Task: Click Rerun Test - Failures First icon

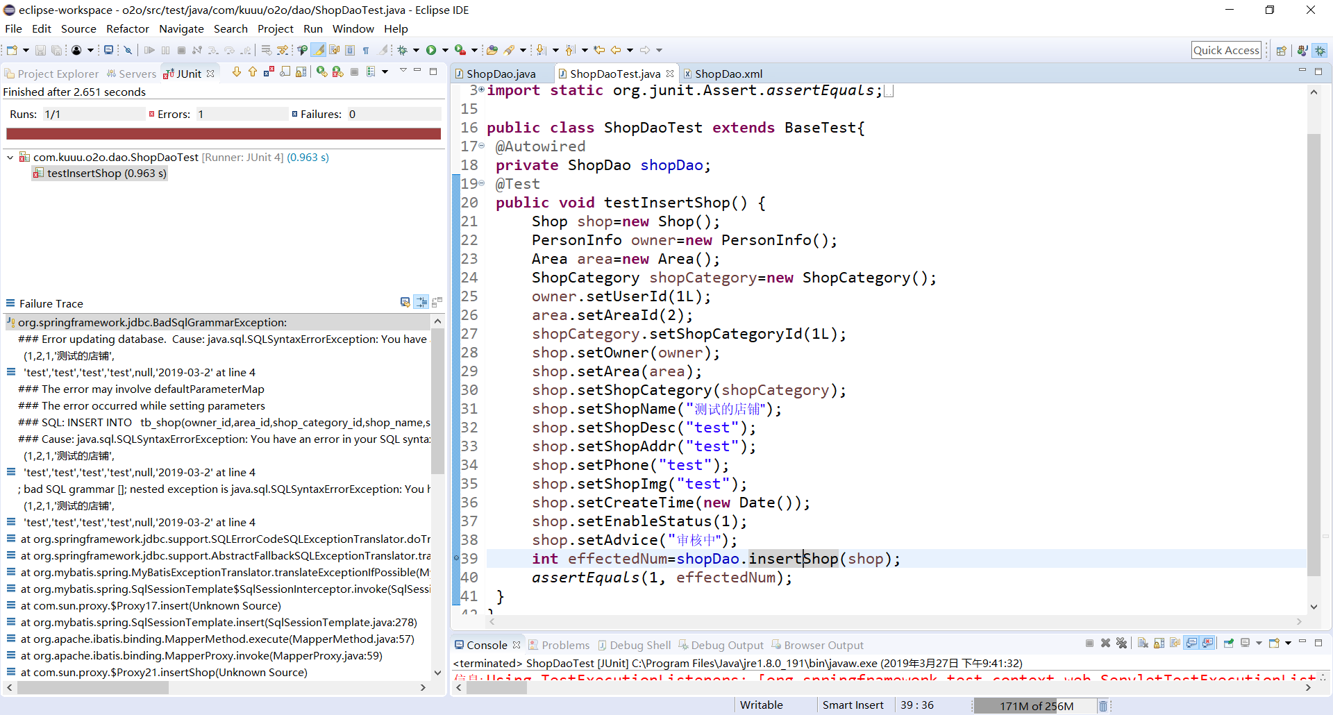Action: click(337, 72)
